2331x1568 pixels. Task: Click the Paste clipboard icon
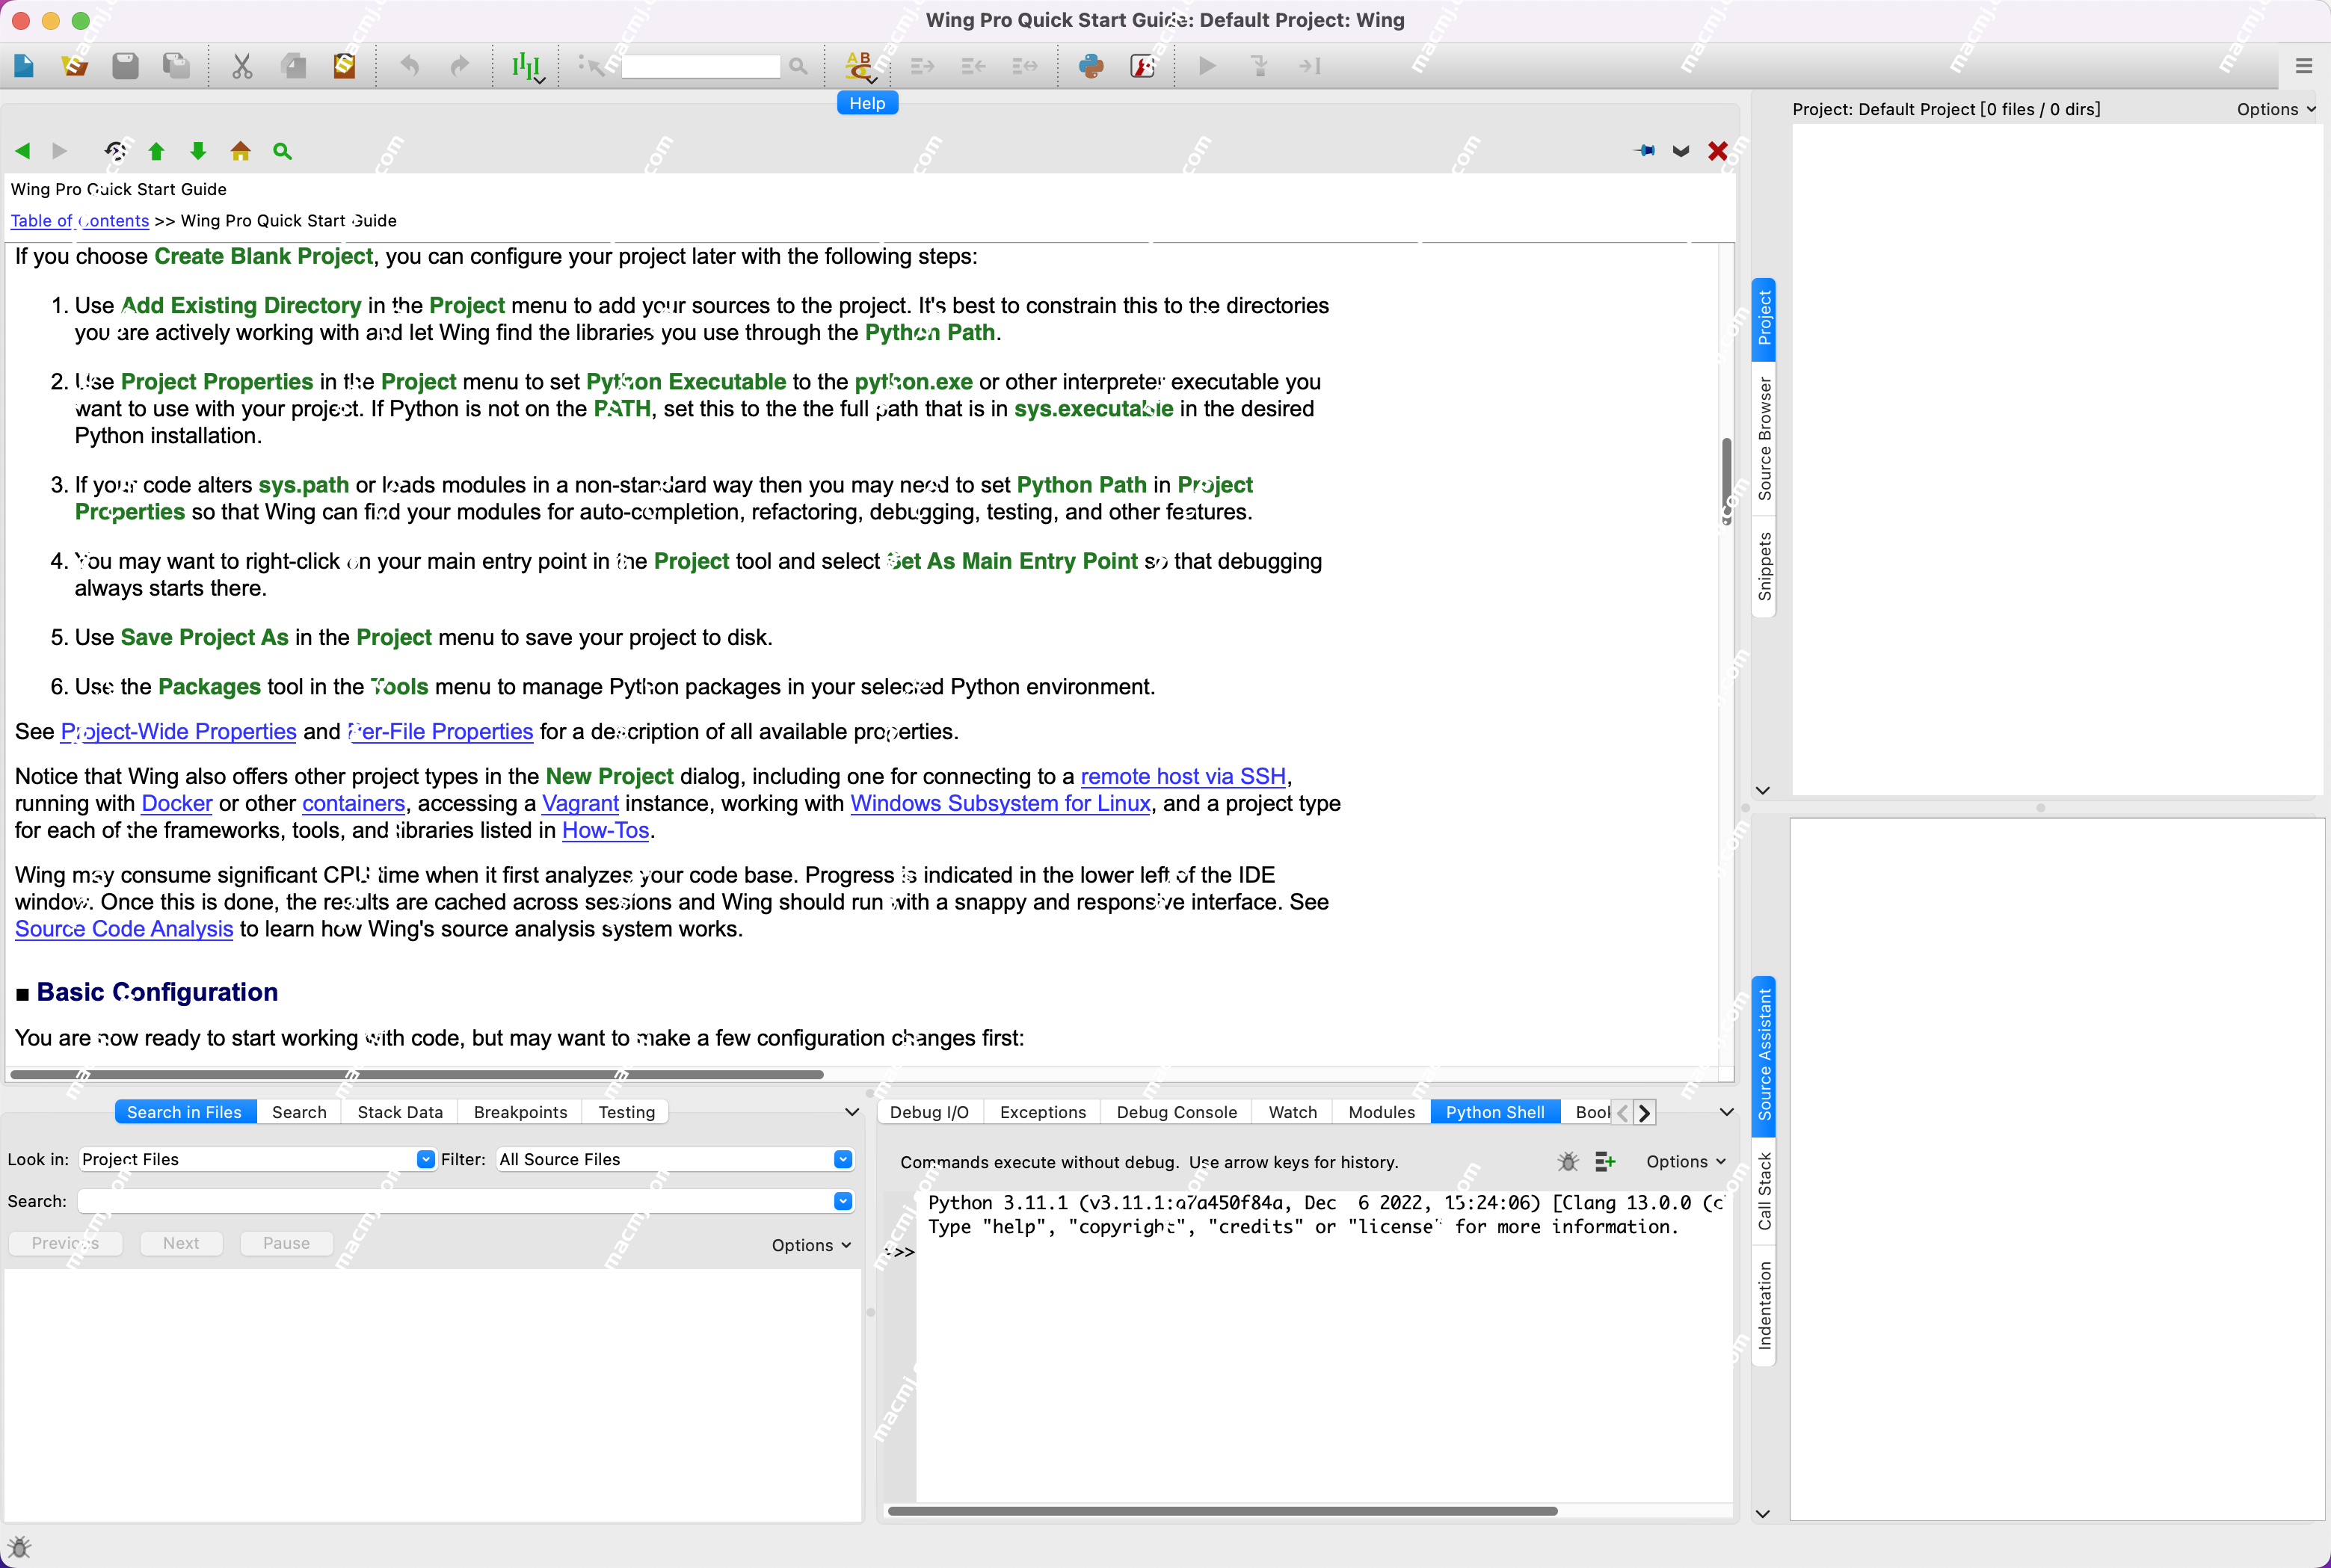(344, 66)
